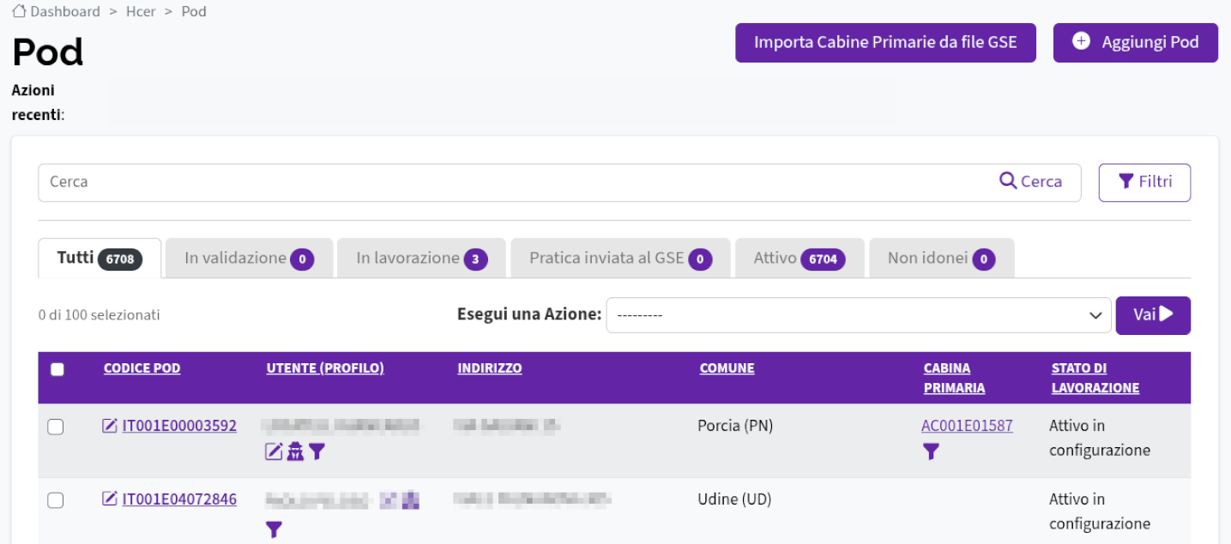Impersonate the user in the Porcia row
This screenshot has height=544, width=1231.
coord(295,451)
